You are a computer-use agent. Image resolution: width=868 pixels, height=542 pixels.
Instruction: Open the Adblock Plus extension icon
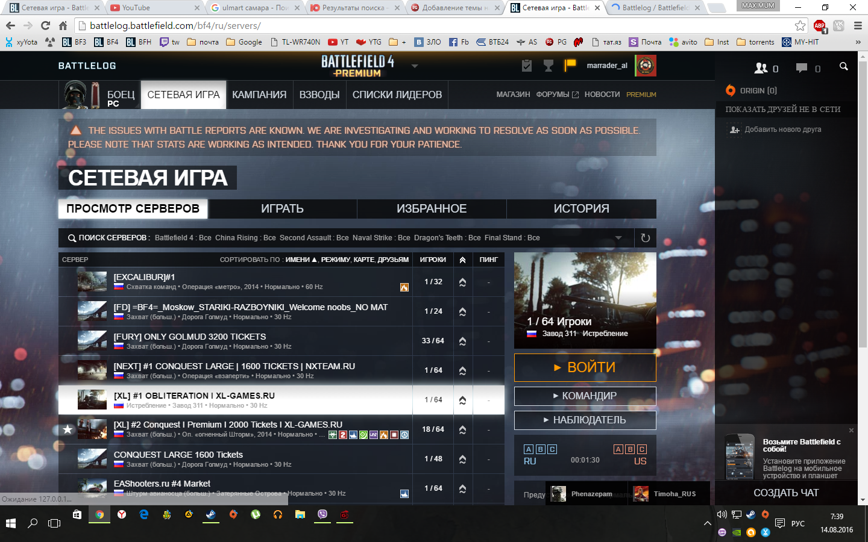[x=820, y=26]
